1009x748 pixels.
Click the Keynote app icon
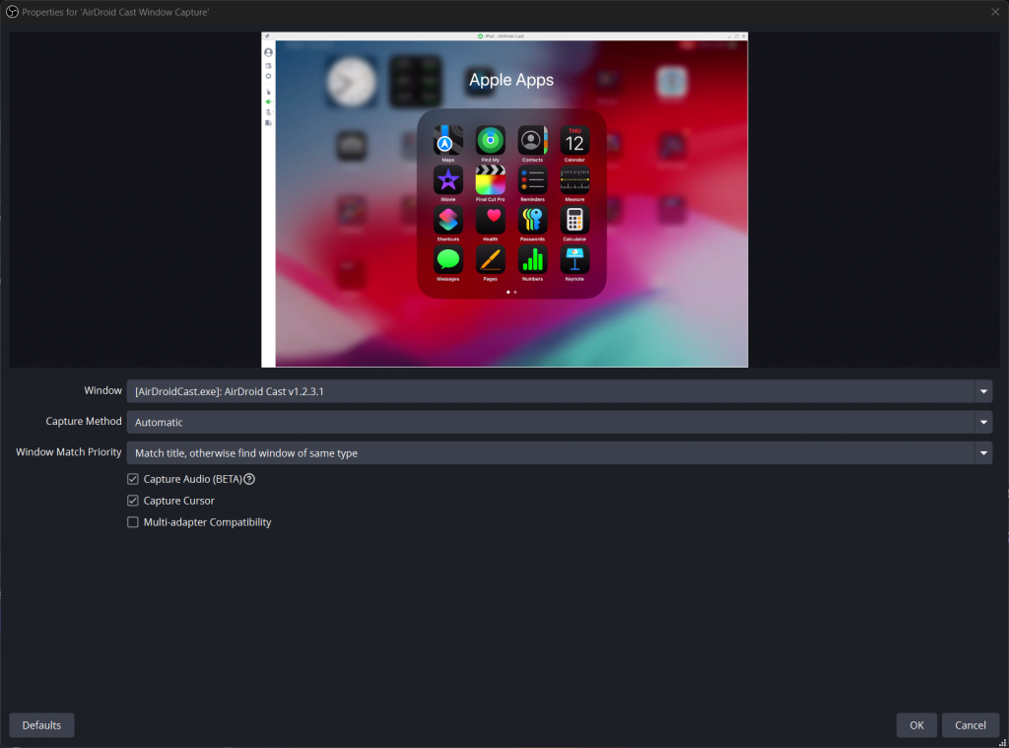(x=574, y=259)
